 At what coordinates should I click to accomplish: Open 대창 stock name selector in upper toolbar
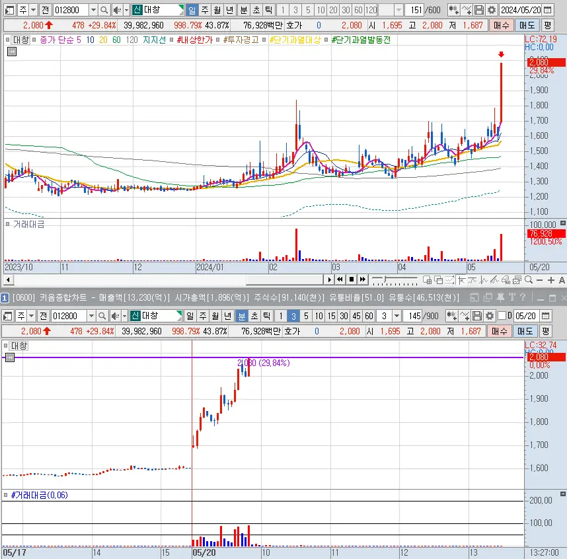point(158,10)
